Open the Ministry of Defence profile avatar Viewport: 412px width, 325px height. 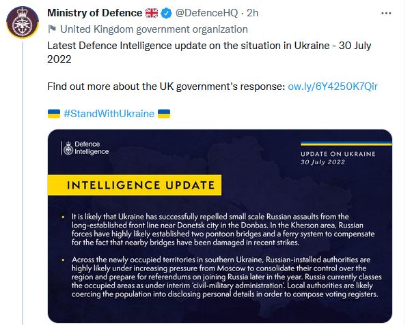point(22,22)
